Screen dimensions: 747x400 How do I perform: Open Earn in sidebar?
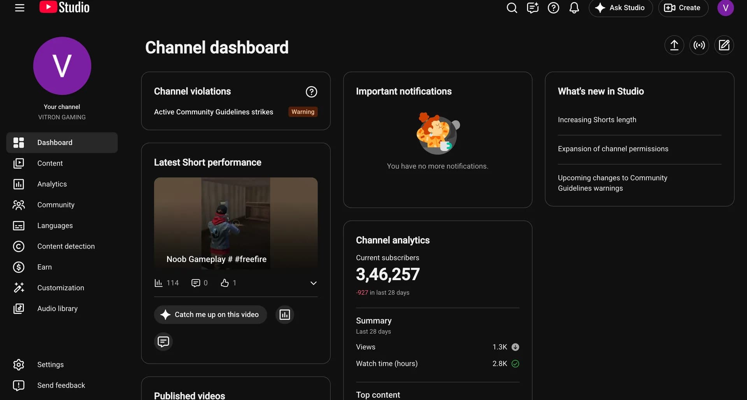(62, 267)
